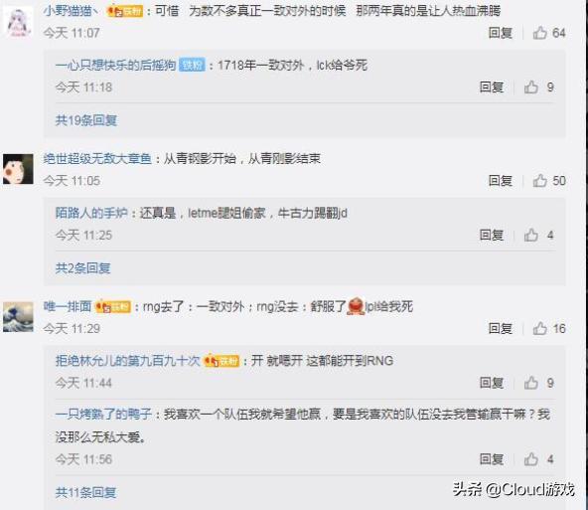The width and height of the screenshot is (588, 510).
Task: Click the blue fan badge beside 一心只想快乐的后摇狗
Action: point(193,65)
